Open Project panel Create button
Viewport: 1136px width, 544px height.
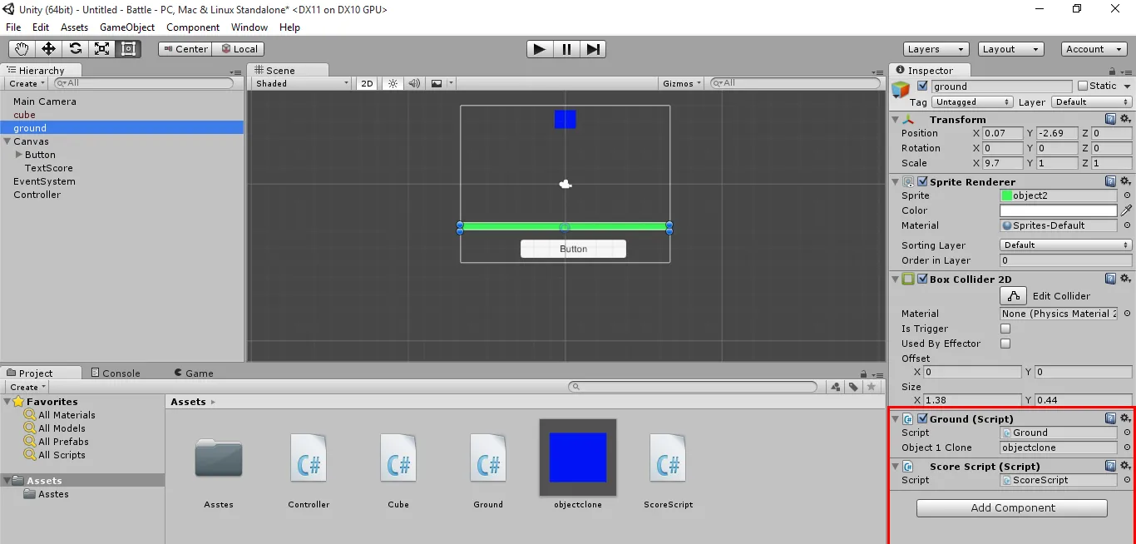(27, 387)
